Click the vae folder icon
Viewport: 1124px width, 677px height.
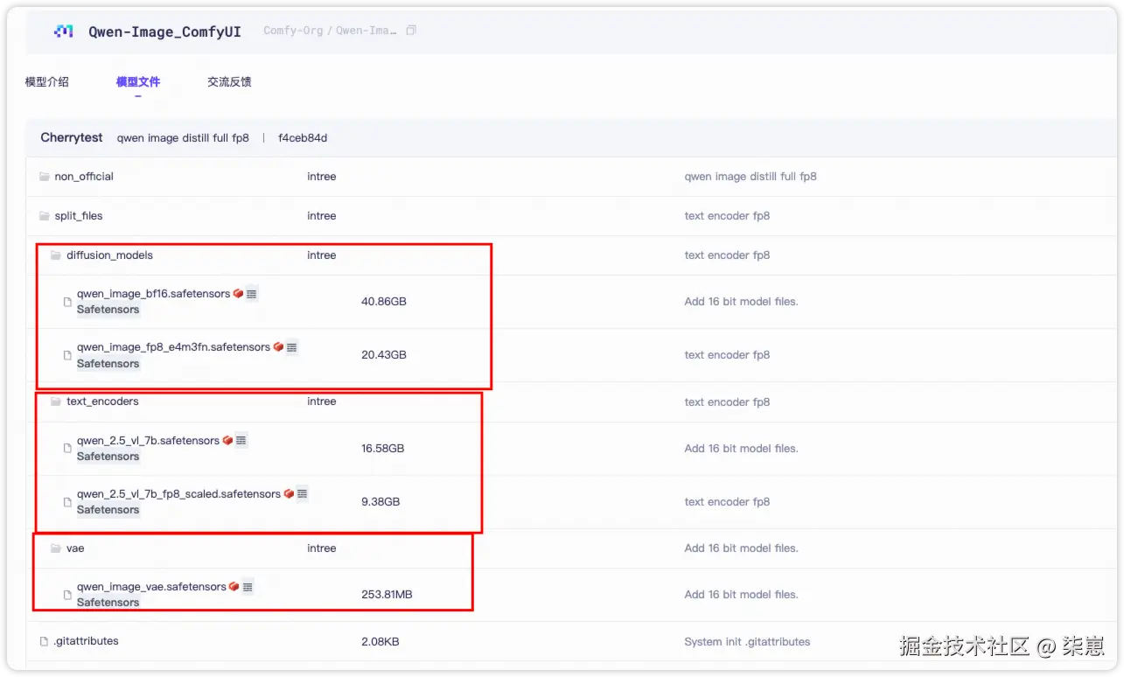click(x=56, y=548)
